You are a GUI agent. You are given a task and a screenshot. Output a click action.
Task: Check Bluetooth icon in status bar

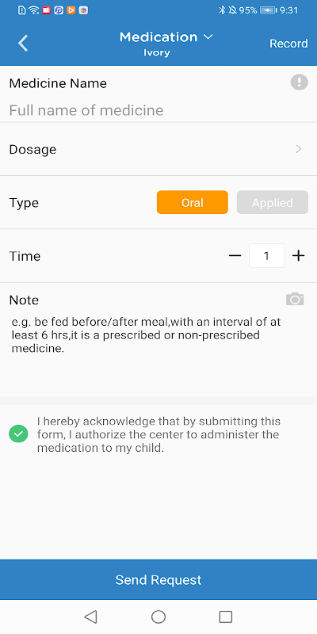point(222,10)
